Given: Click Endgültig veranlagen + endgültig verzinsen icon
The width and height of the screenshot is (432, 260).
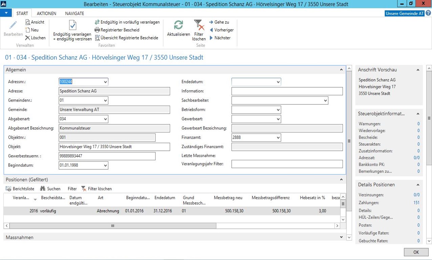Looking at the screenshot, I should coord(73,26).
